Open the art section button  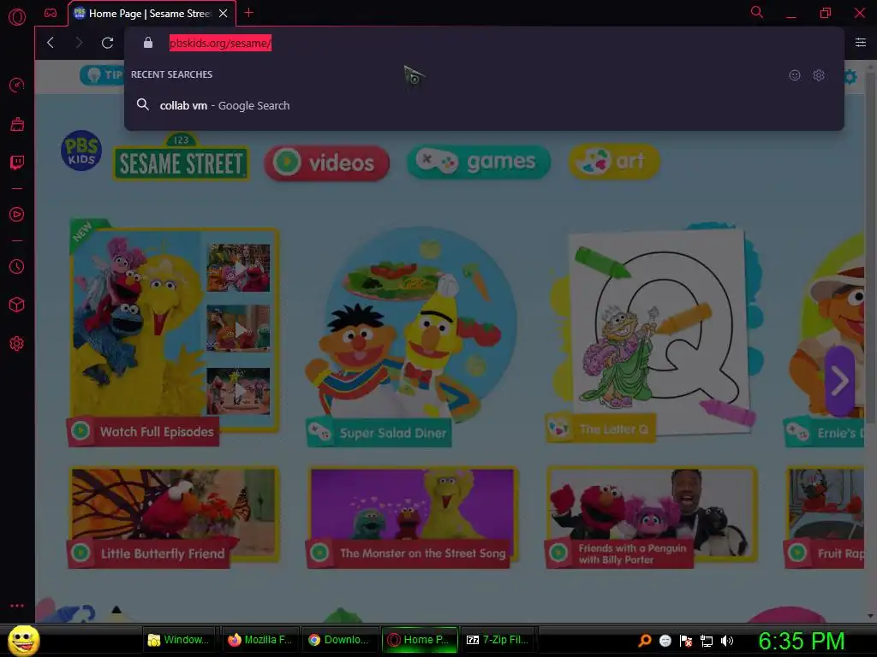614,162
